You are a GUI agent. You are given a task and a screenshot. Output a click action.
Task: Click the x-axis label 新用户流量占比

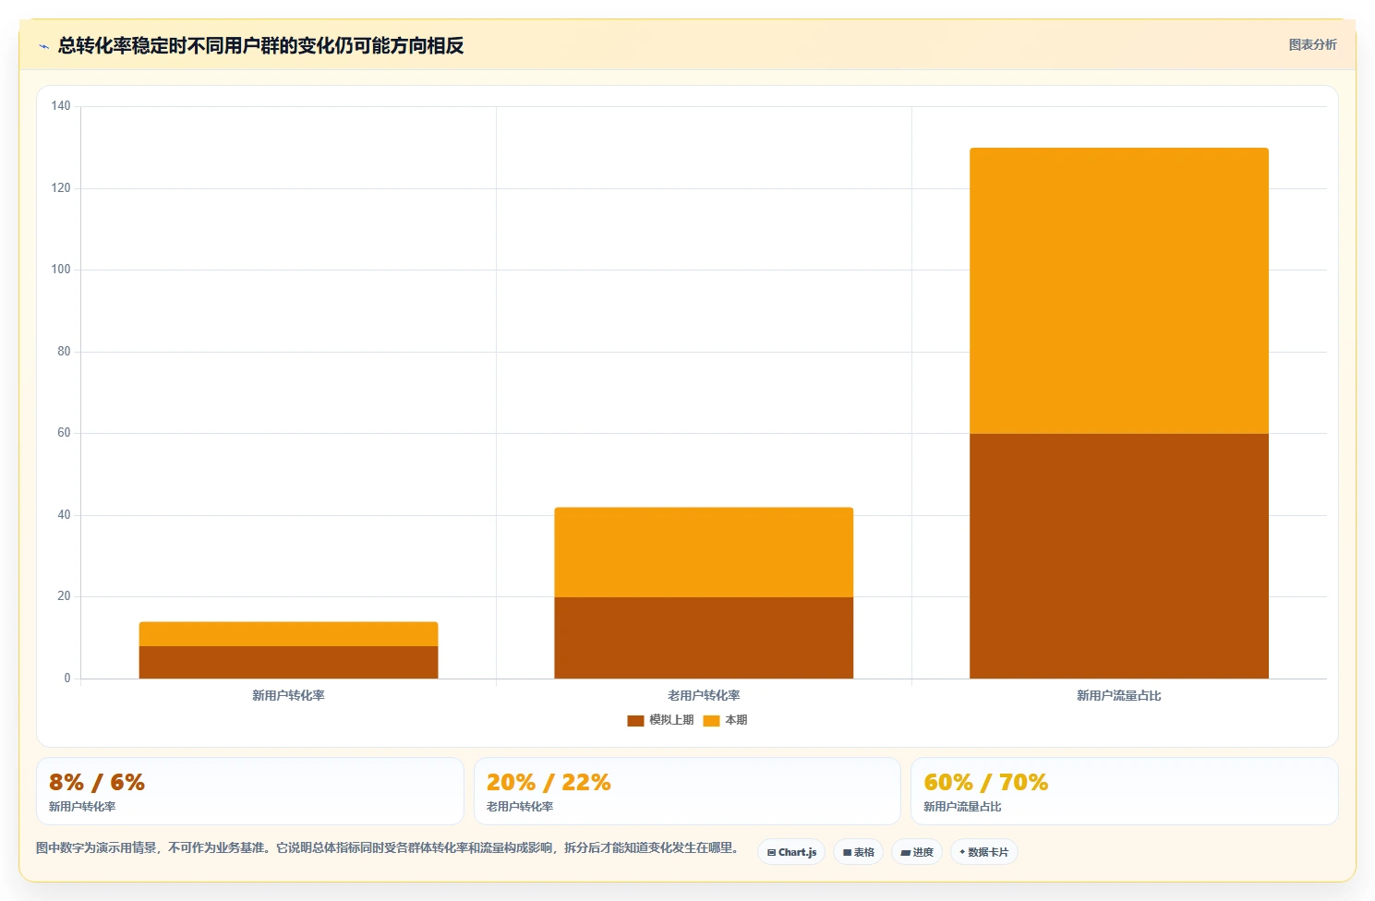tap(1118, 695)
